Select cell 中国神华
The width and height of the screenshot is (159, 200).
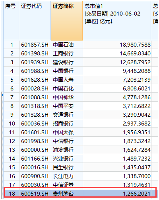coord(67,97)
